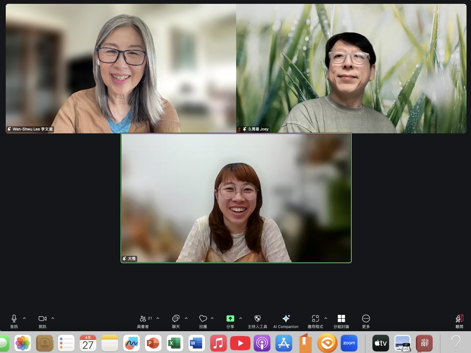Open Notes app in Dock
The image size is (471, 353).
[110, 343]
